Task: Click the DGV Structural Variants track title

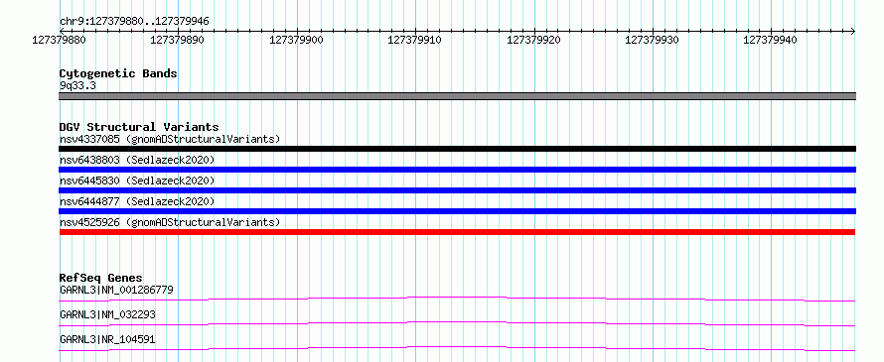Action: pos(139,127)
